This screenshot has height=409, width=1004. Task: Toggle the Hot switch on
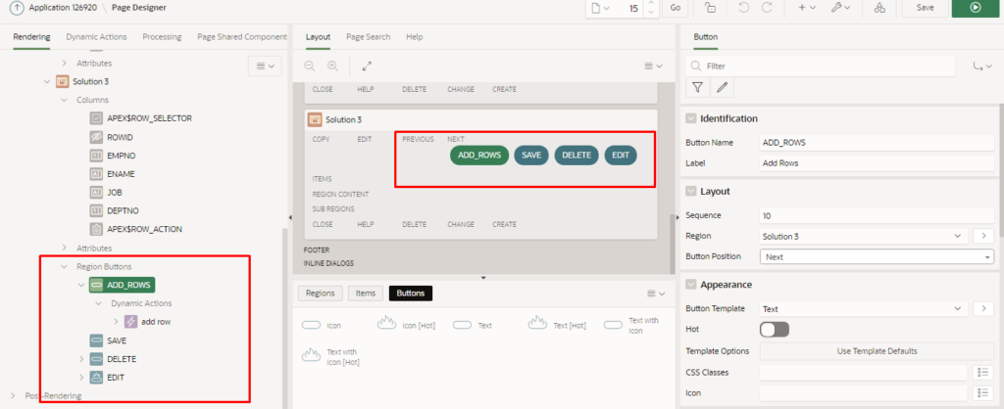coord(774,330)
